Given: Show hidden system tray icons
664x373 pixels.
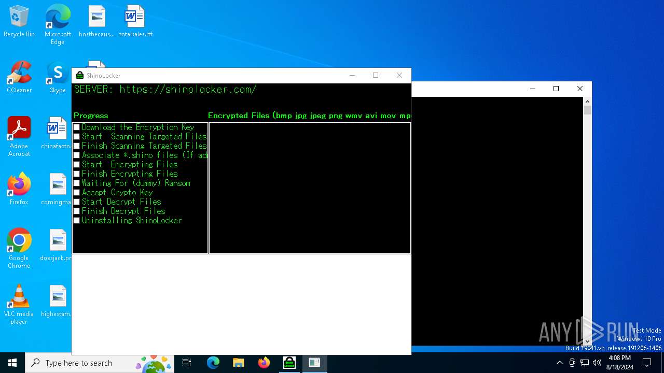Looking at the screenshot, I should 559,363.
